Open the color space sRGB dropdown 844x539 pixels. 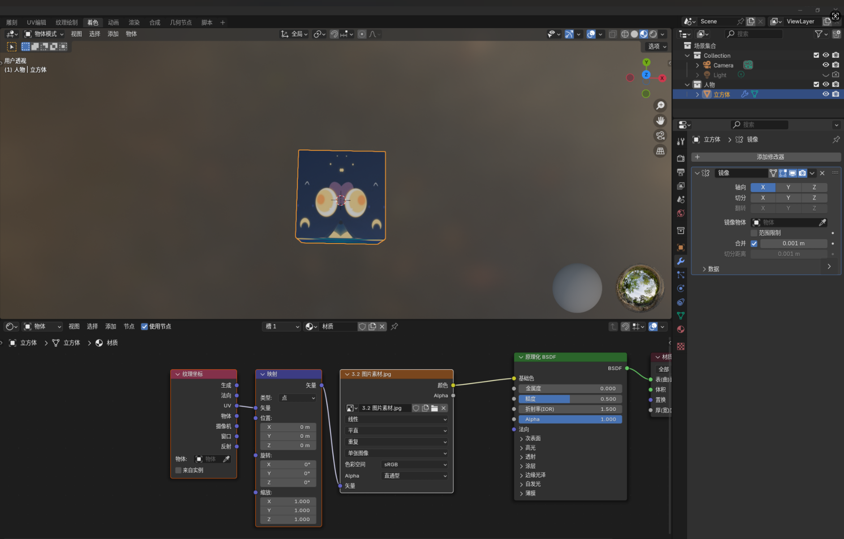point(415,464)
